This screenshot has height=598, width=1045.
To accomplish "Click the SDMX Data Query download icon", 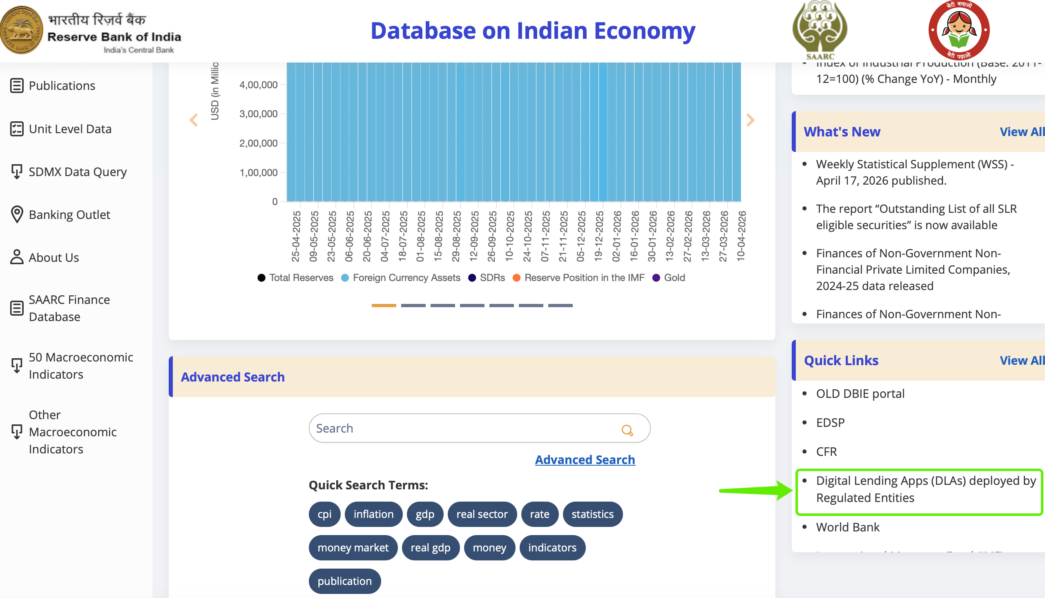I will pos(16,172).
